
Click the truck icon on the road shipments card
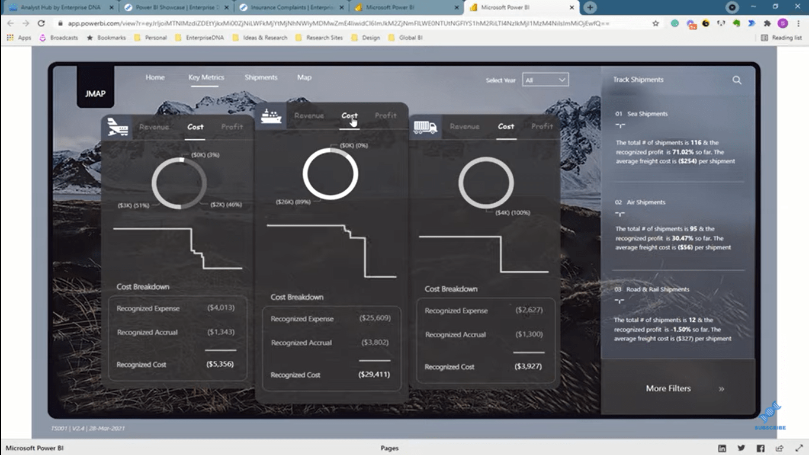click(x=425, y=127)
